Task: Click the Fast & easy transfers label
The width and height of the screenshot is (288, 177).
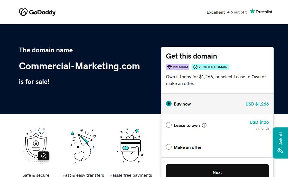Action: 83,175
